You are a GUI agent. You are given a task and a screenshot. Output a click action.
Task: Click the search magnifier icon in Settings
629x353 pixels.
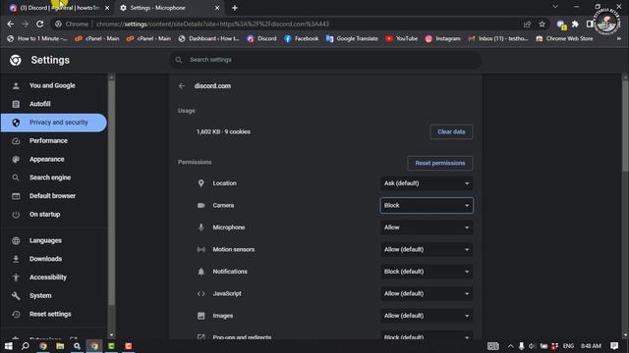coord(179,60)
